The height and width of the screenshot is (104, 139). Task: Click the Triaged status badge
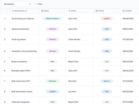click(52, 92)
